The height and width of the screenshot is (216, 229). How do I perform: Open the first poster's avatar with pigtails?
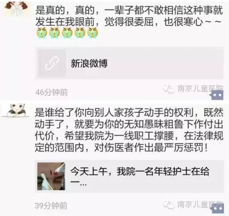pyautogui.click(x=16, y=7)
